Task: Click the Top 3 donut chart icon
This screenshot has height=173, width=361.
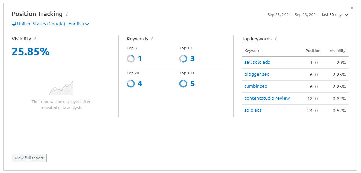Action: point(131,59)
